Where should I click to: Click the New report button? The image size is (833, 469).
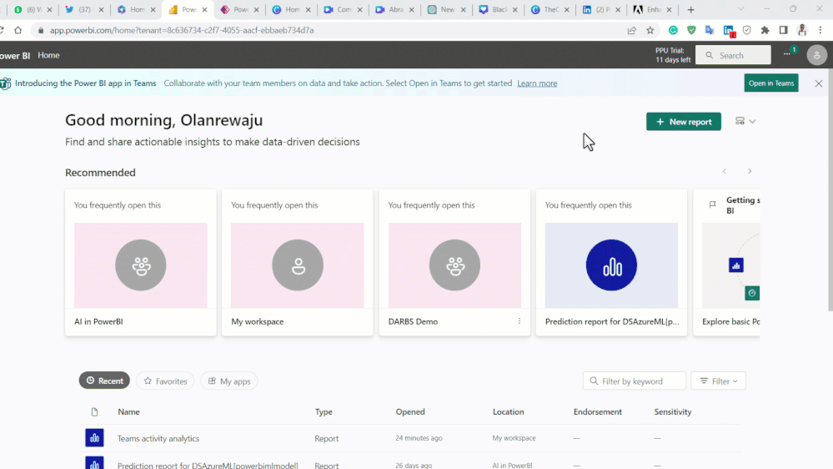683,122
